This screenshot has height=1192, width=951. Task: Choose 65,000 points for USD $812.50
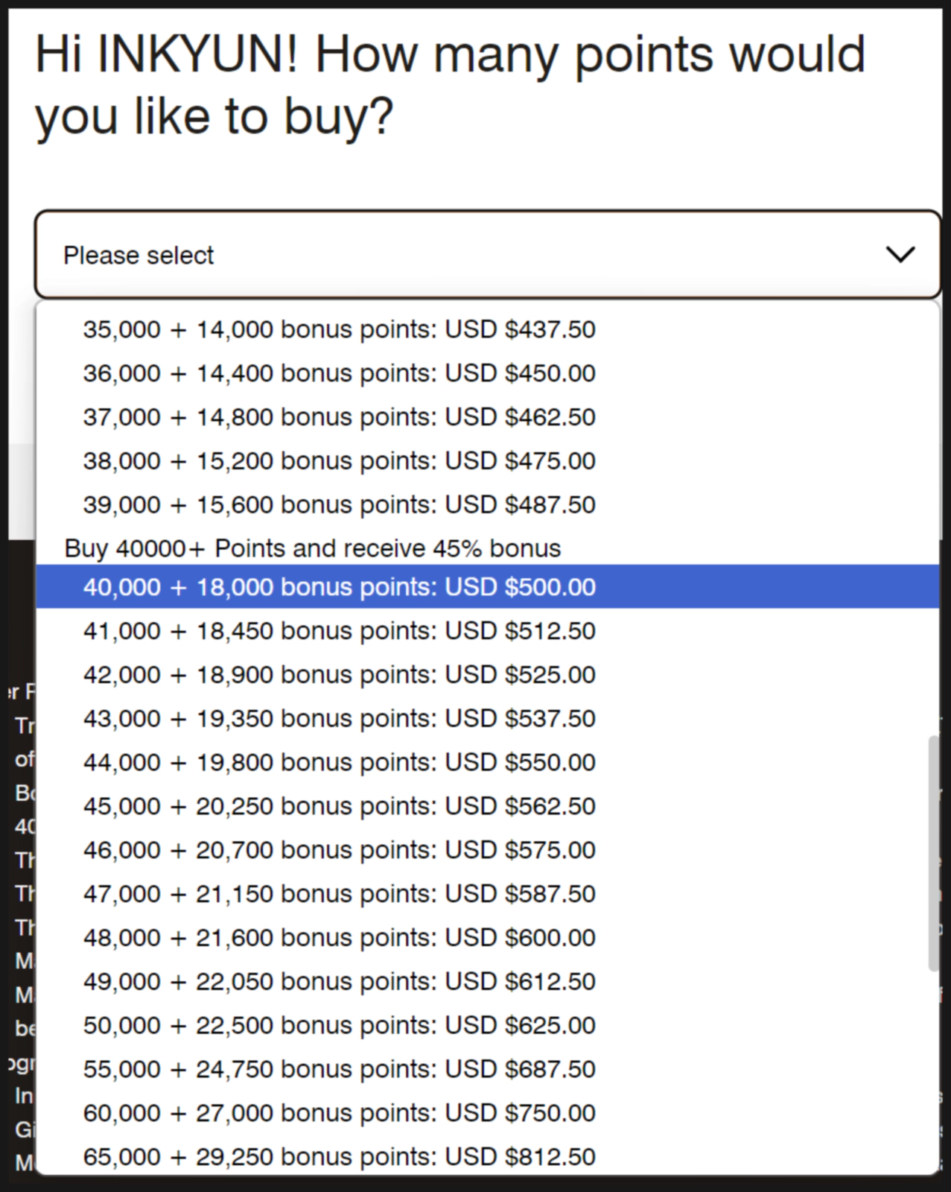(x=339, y=1157)
